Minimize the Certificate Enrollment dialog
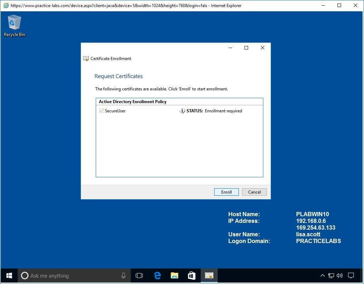Viewport: 364px width, 284px height. click(x=230, y=48)
